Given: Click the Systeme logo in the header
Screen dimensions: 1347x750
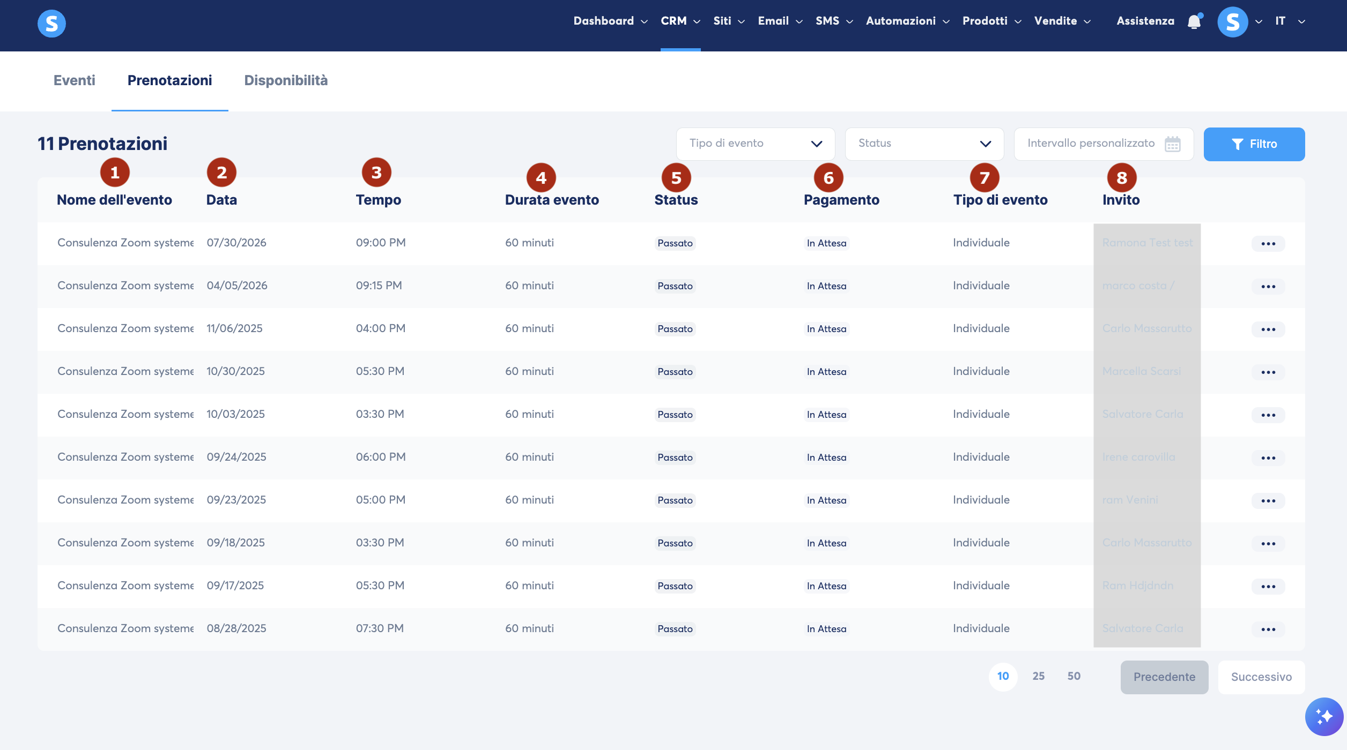Looking at the screenshot, I should pyautogui.click(x=51, y=24).
